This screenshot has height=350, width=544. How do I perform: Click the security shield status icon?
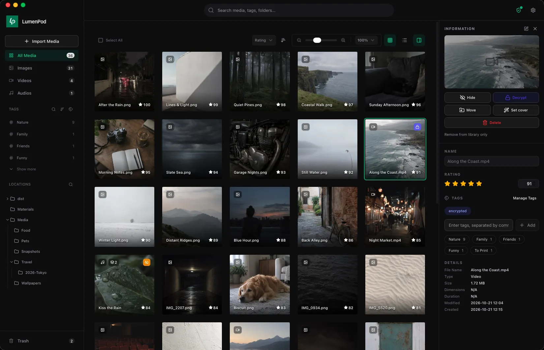[x=519, y=10]
